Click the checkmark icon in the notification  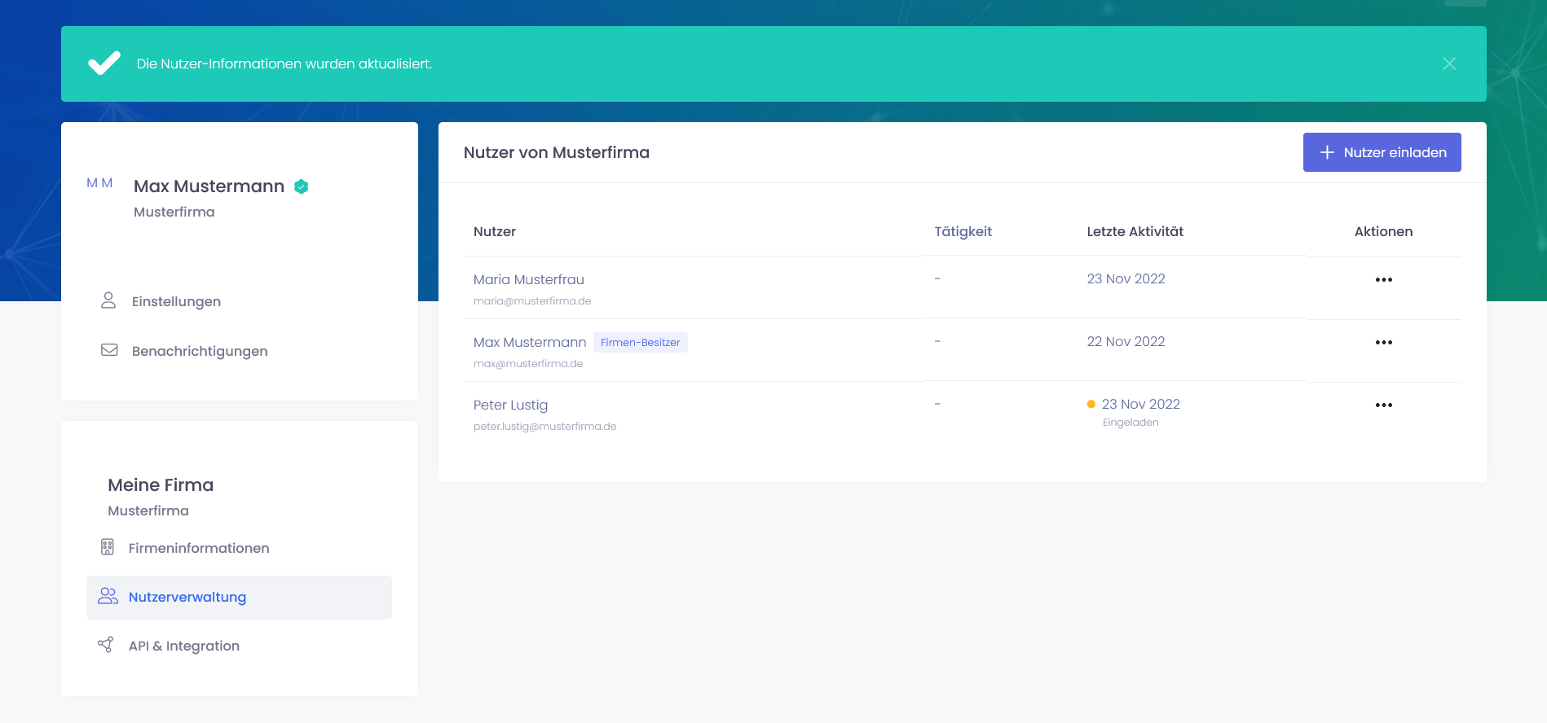[x=104, y=64]
